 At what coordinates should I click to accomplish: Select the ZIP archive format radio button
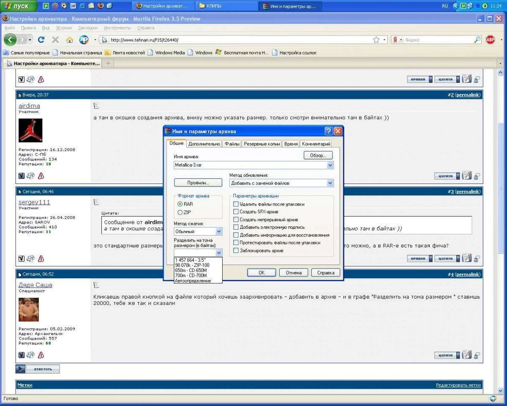coord(180,212)
